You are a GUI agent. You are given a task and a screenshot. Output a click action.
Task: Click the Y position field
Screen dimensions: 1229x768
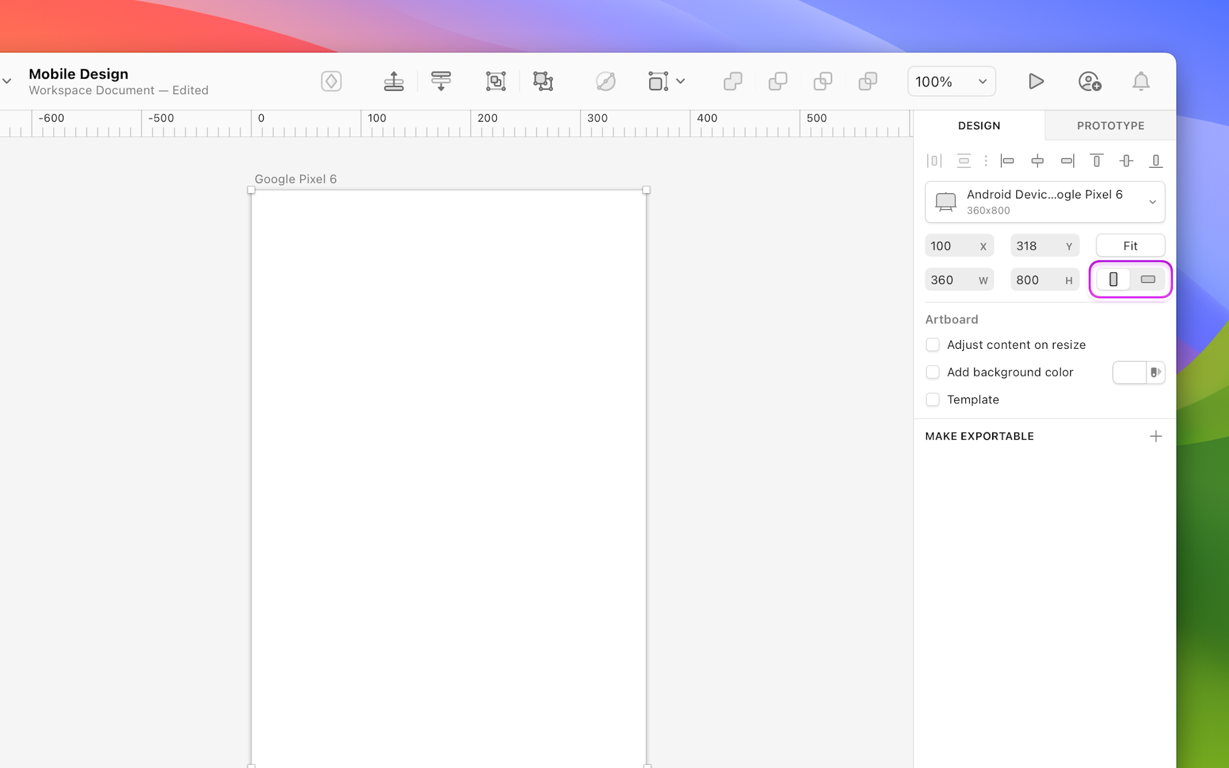pyautogui.click(x=1045, y=246)
